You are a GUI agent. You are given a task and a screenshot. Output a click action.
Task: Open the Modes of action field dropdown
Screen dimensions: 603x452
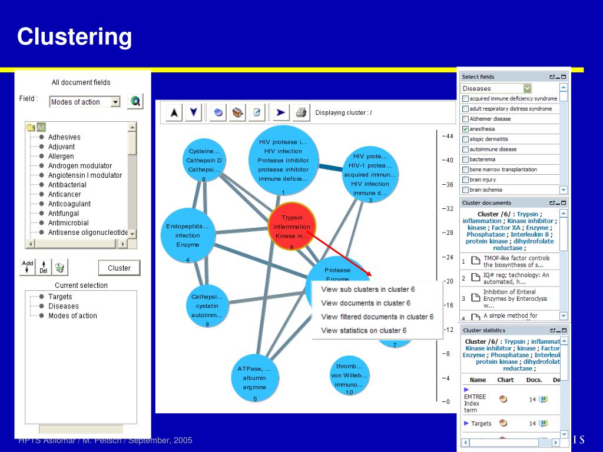click(115, 102)
